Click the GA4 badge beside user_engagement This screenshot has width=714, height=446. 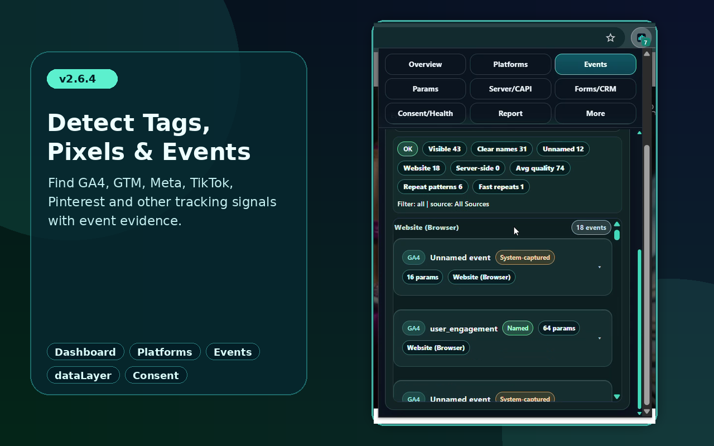click(x=413, y=328)
